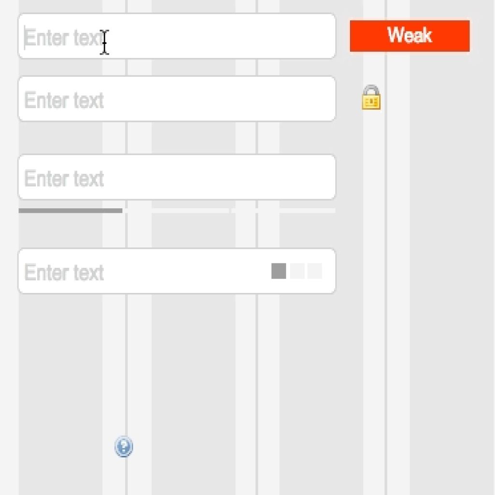Click the last empty segment of strength bar
The height and width of the screenshot is (495, 495).
[x=283, y=211]
